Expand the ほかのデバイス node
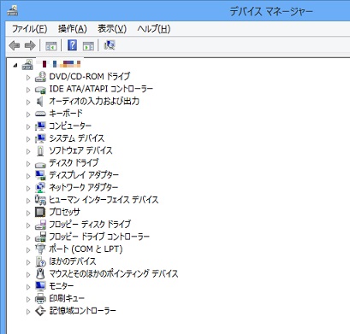The height and width of the screenshot is (334, 350). (28, 261)
